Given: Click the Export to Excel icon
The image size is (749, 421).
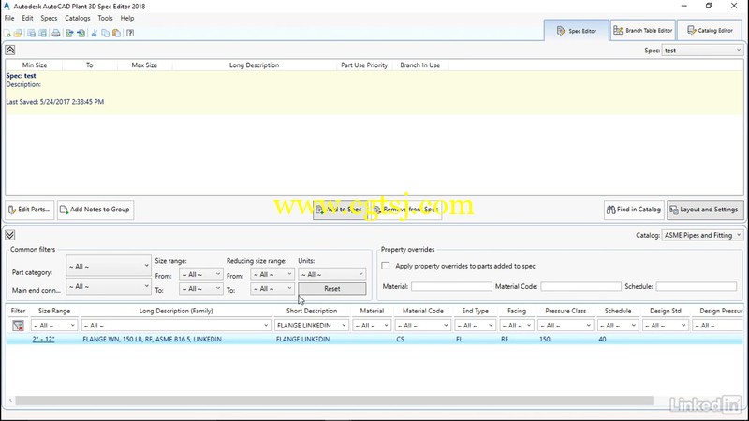Looking at the screenshot, I should [x=69, y=33].
